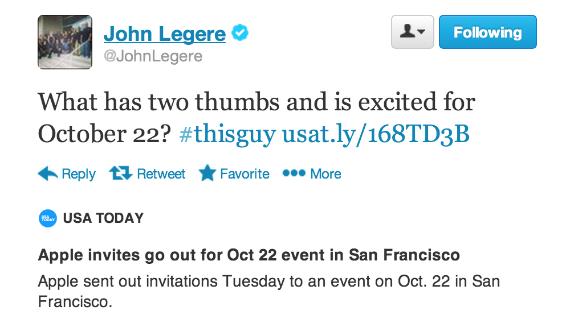Click the Favorite text label
This screenshot has height=323, width=570.
245,174
